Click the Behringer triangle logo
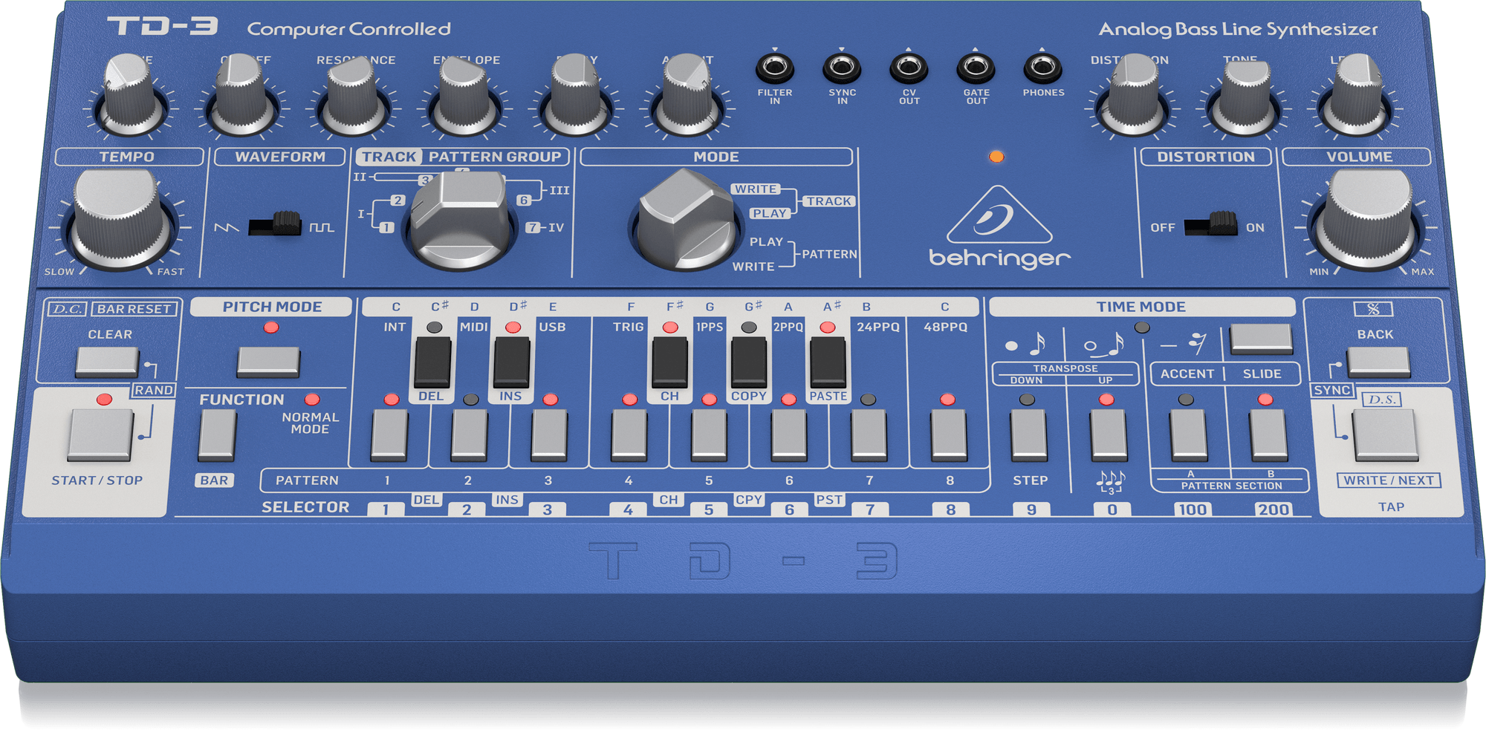 [999, 215]
